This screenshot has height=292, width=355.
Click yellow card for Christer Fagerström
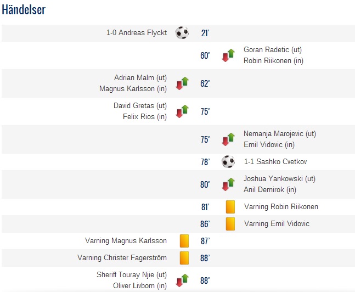click(184, 258)
